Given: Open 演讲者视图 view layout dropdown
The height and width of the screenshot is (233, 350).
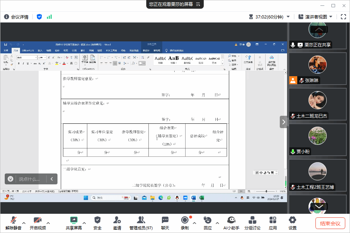Looking at the screenshot, I should coord(315,17).
